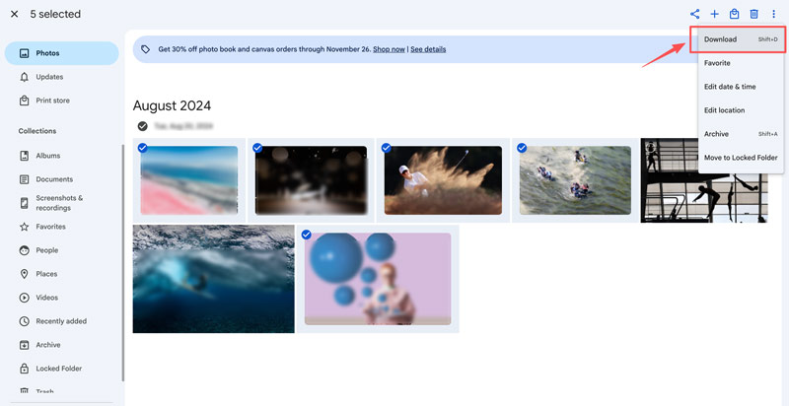This screenshot has width=789, height=406.
Task: Go to the People label
Action: tap(46, 250)
